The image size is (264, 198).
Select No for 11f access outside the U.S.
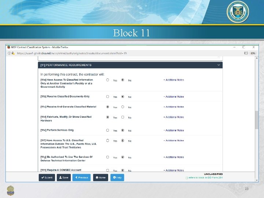point(123,140)
